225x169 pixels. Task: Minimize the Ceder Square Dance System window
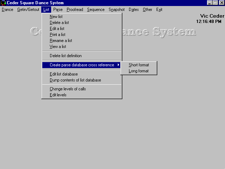(209, 3)
